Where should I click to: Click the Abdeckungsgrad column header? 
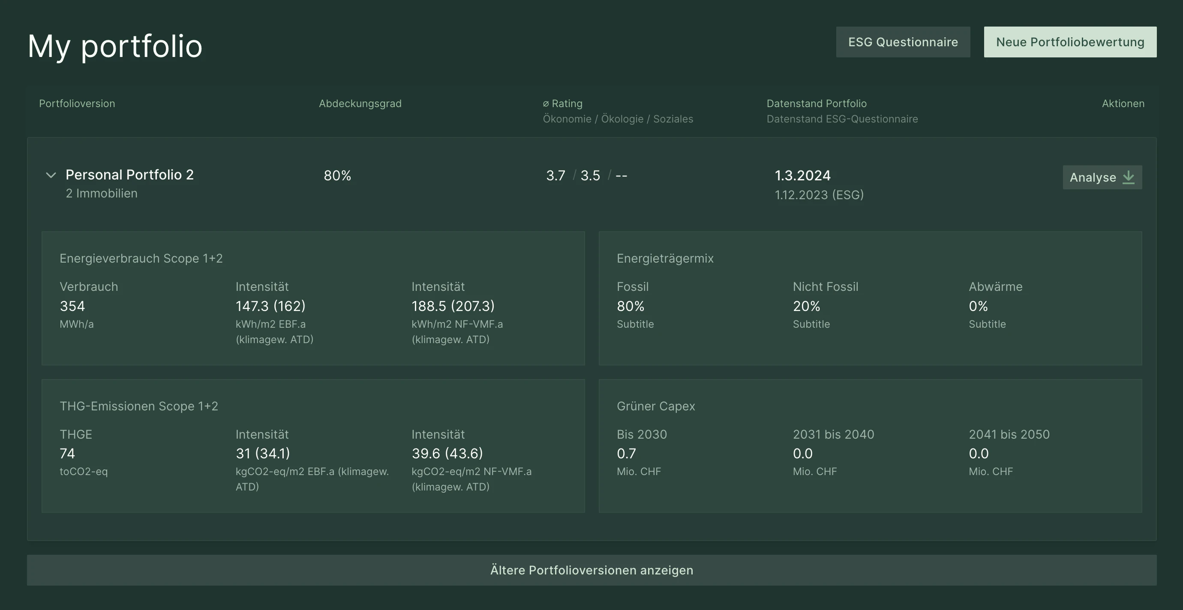[x=360, y=104]
